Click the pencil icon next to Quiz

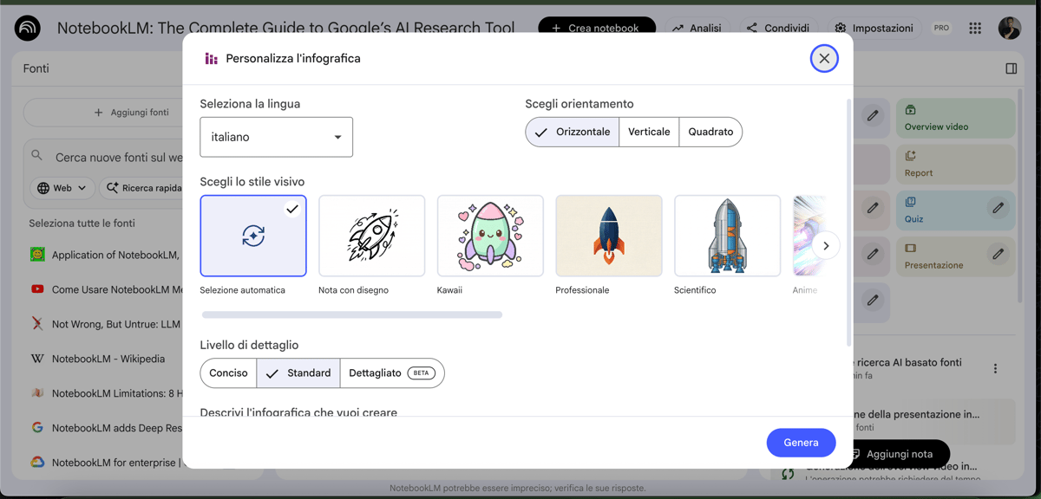pos(998,208)
